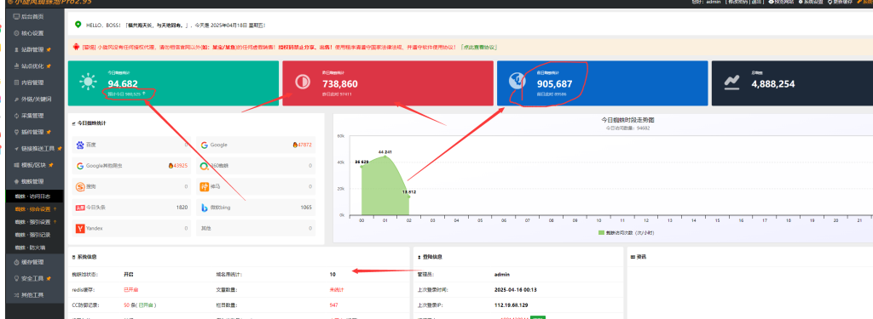Click the 百度 paw logo icon

80,145
